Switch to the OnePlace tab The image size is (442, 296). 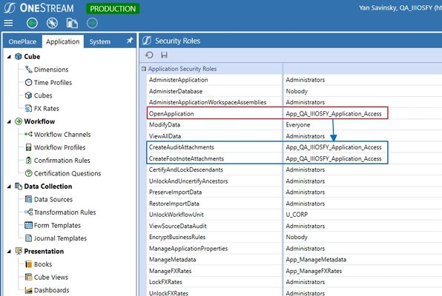[22, 41]
